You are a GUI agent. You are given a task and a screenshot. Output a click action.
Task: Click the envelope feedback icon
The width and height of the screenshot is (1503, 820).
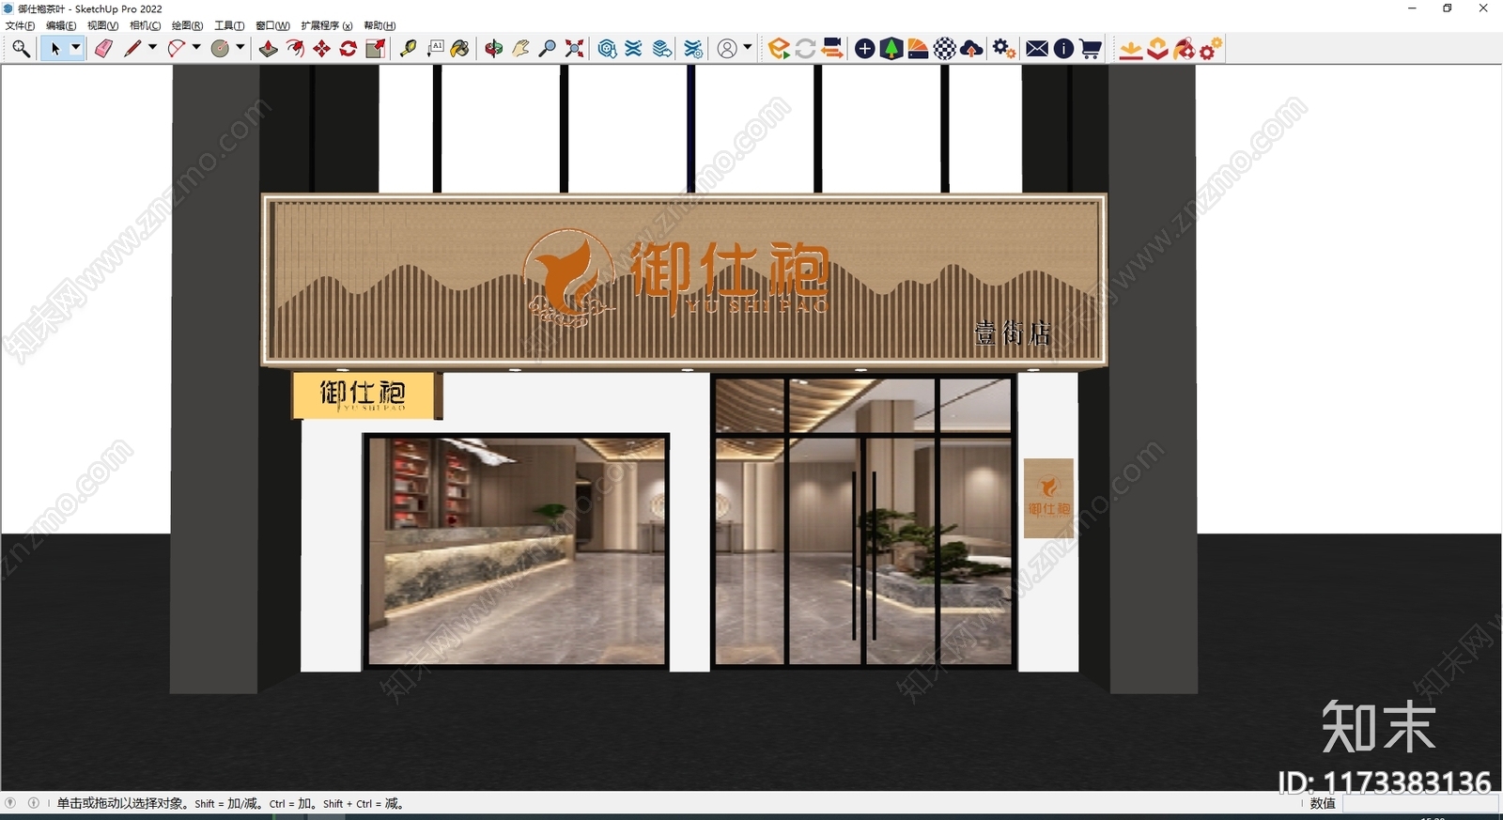tap(1037, 49)
